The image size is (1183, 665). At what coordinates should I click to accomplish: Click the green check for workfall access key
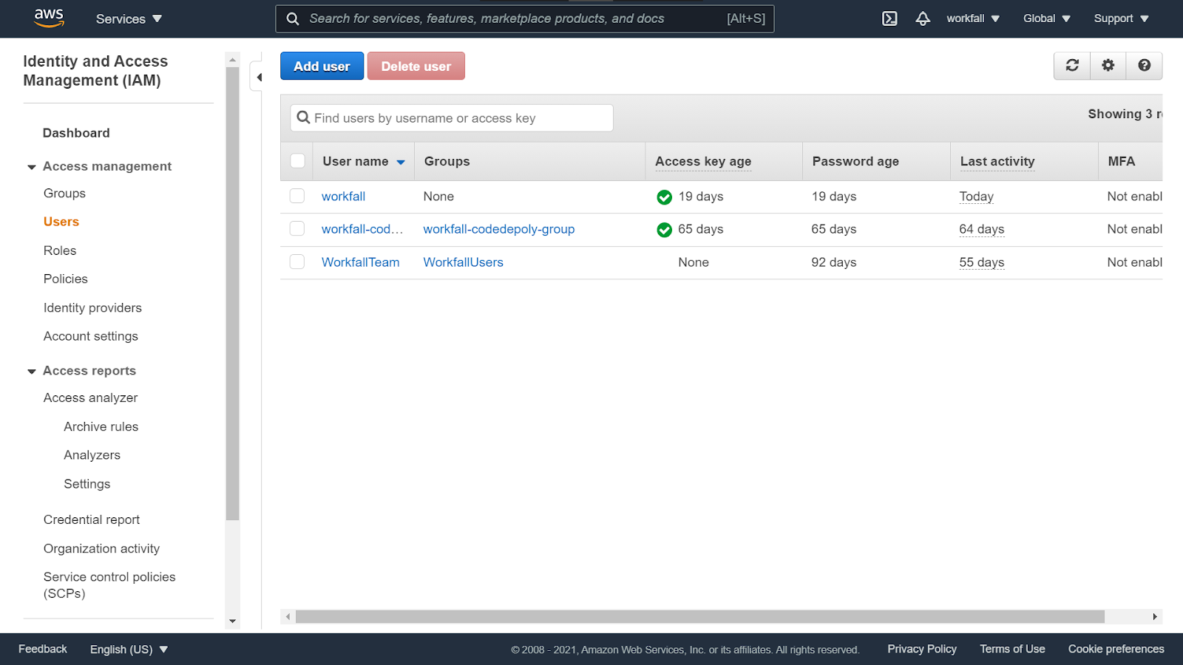(664, 197)
